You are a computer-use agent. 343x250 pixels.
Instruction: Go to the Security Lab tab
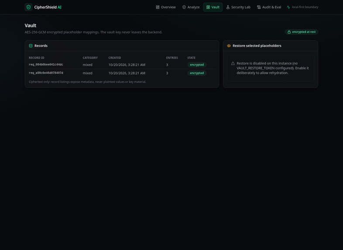(x=238, y=7)
